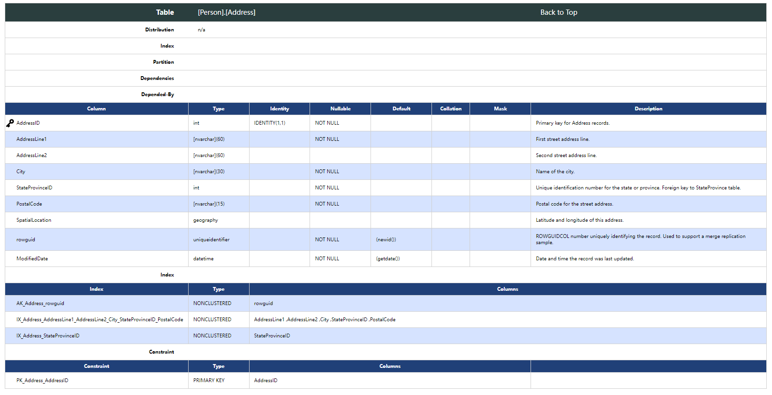The image size is (772, 395).
Task: Click AddressID in the constraint columns cell
Action: (265, 381)
